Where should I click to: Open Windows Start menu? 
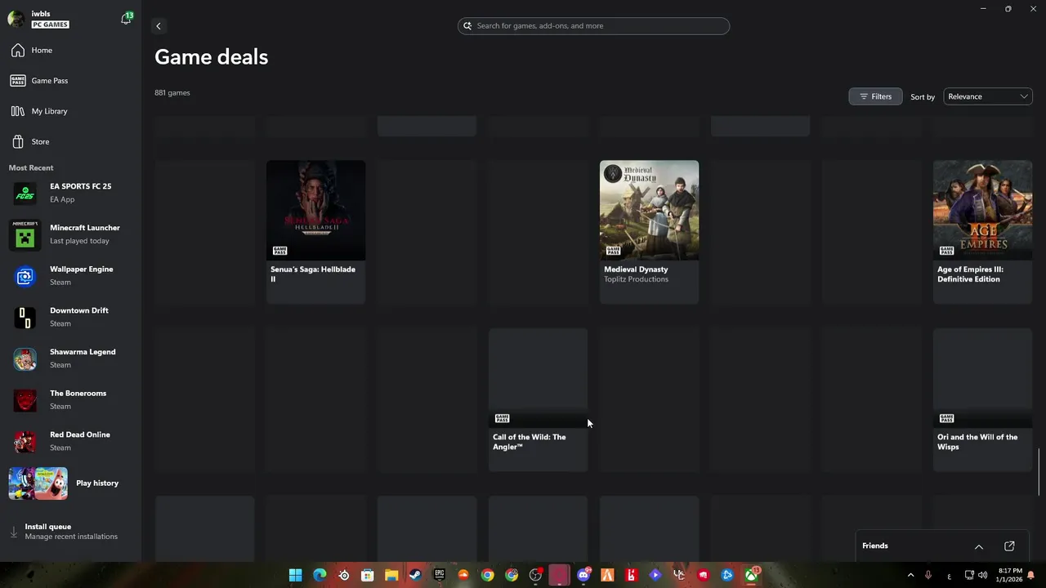click(296, 576)
